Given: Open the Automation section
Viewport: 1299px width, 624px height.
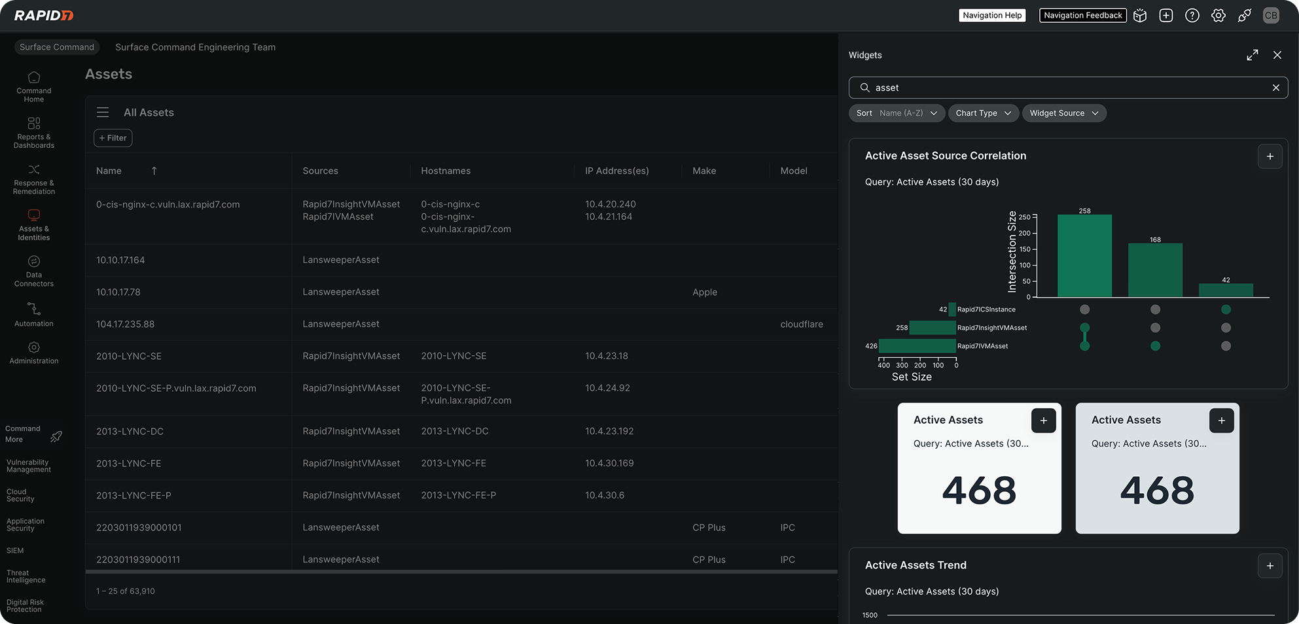Looking at the screenshot, I should click(34, 315).
